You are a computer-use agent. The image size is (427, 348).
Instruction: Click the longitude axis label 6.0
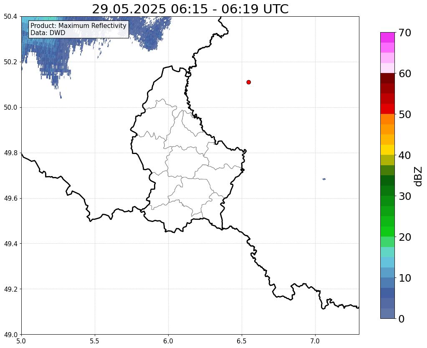[x=168, y=341]
